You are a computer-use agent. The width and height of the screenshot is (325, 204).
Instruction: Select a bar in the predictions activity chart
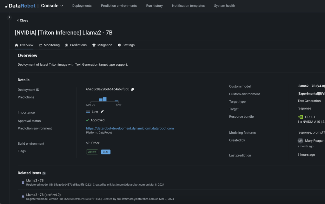[x=105, y=99]
